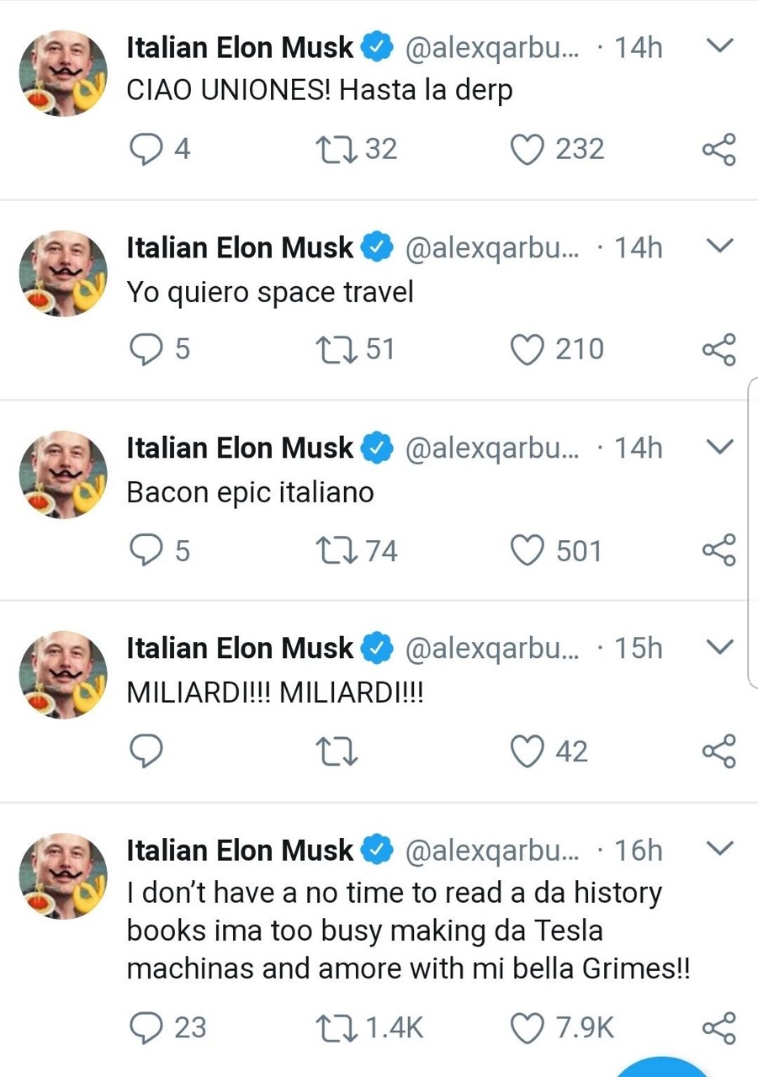Like the Tesla machinas and Grimes tweet

[527, 1027]
